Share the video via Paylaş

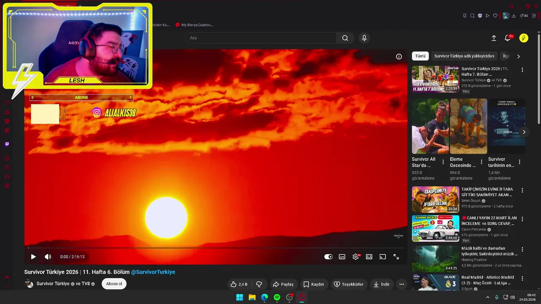[x=283, y=284]
